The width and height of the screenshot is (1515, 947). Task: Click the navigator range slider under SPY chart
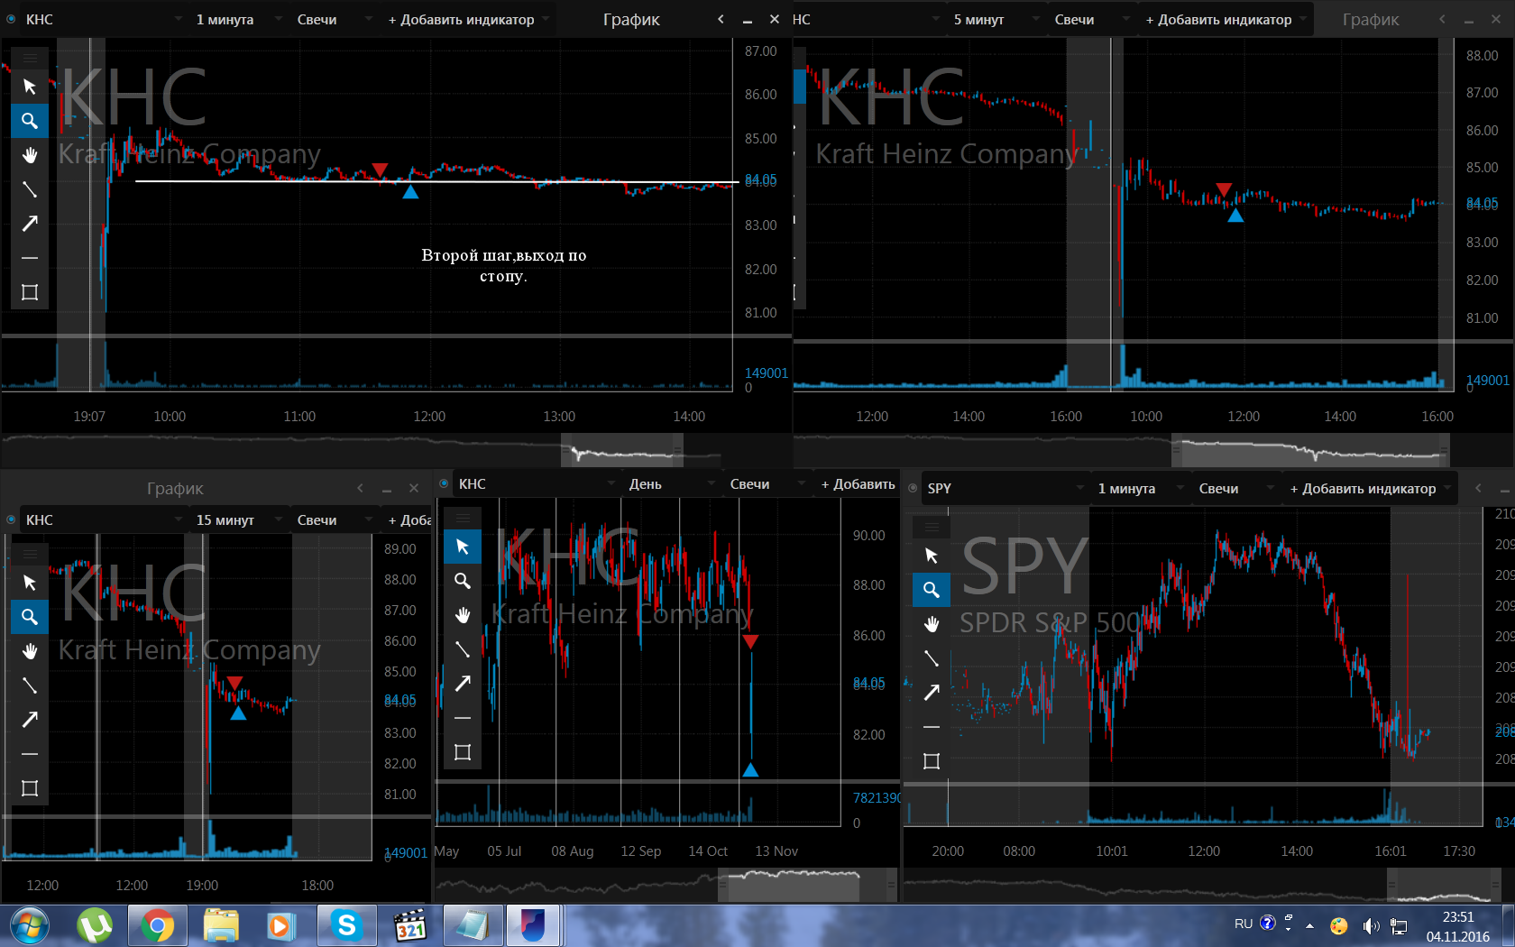pos(1438,886)
